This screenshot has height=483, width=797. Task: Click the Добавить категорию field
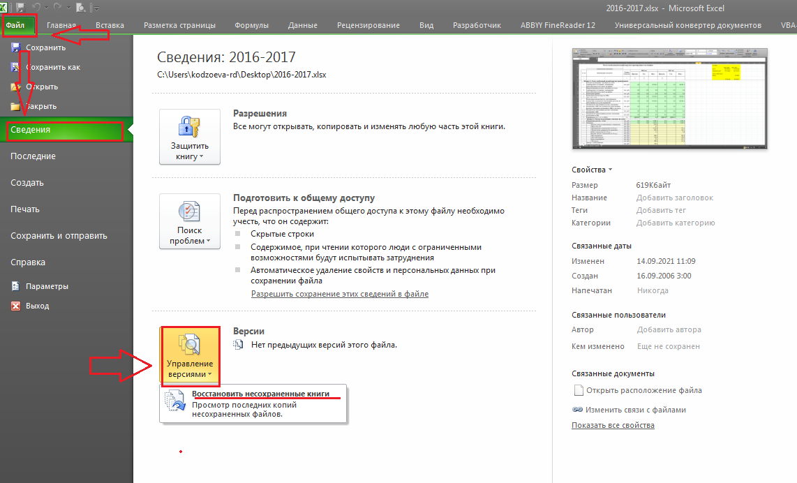pos(676,223)
